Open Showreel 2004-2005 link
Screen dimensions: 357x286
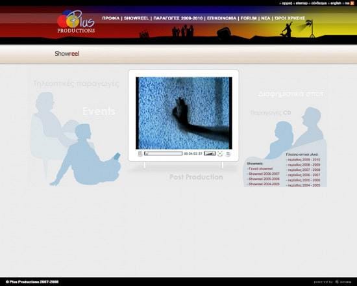264,184
